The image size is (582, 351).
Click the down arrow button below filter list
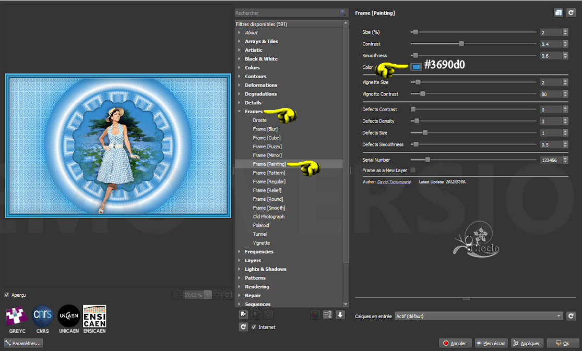click(x=340, y=314)
